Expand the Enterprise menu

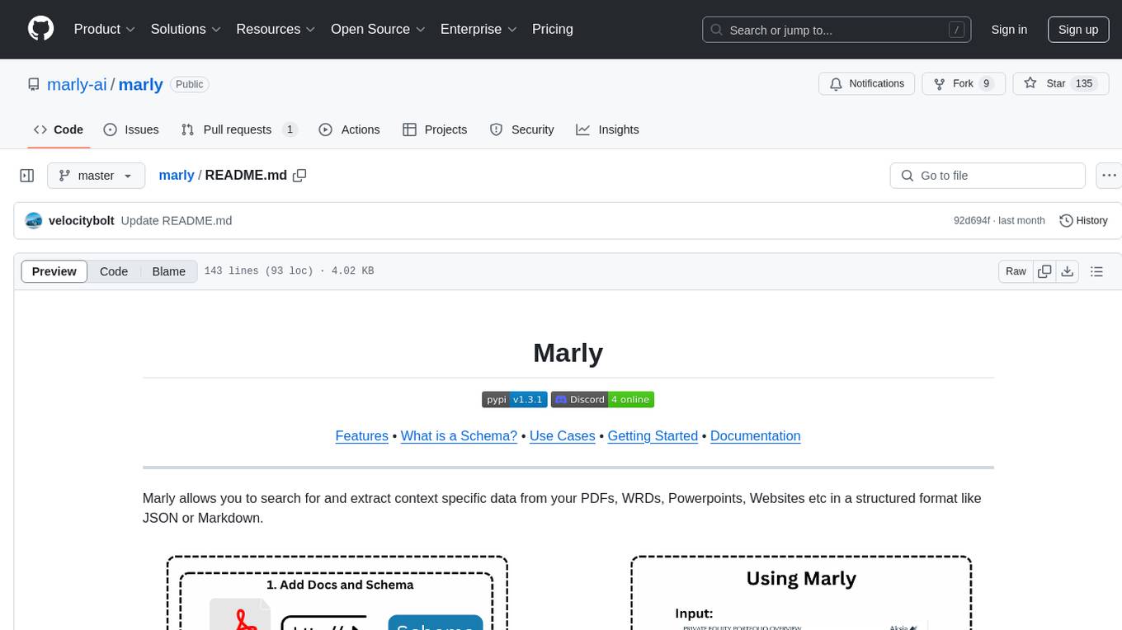click(x=478, y=29)
